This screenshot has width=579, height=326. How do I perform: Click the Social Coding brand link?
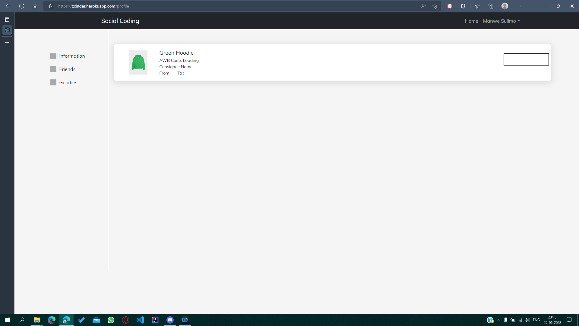[120, 21]
